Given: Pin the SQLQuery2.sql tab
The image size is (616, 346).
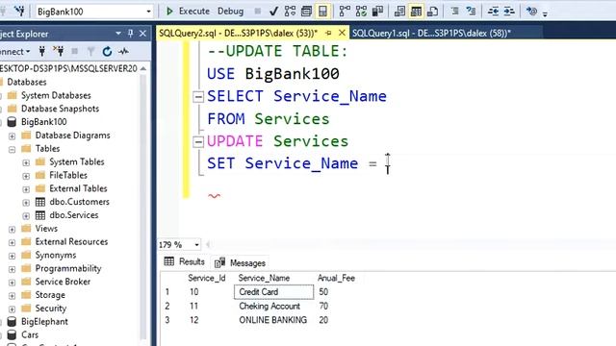Looking at the screenshot, I should (x=328, y=34).
